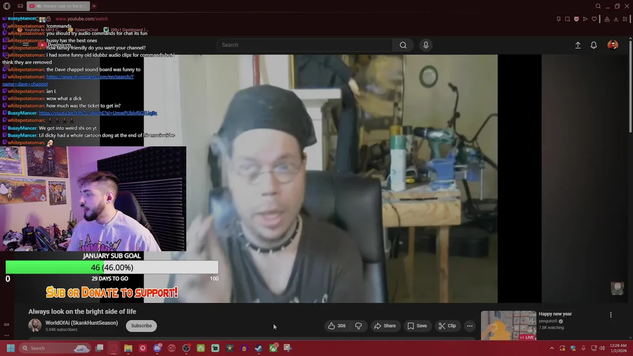This screenshot has height=356, width=633.
Task: Open the WorldOfAi (SkankHuntSeason) channel name
Action: 82,323
